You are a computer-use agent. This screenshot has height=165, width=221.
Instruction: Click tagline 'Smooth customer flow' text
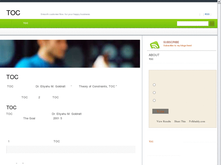(x=65, y=14)
